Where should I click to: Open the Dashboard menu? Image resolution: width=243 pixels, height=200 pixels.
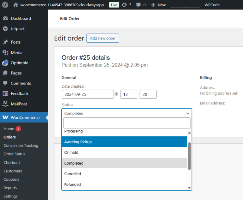click(21, 18)
